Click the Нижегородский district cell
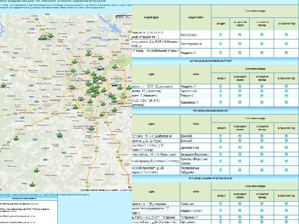 point(196,44)
